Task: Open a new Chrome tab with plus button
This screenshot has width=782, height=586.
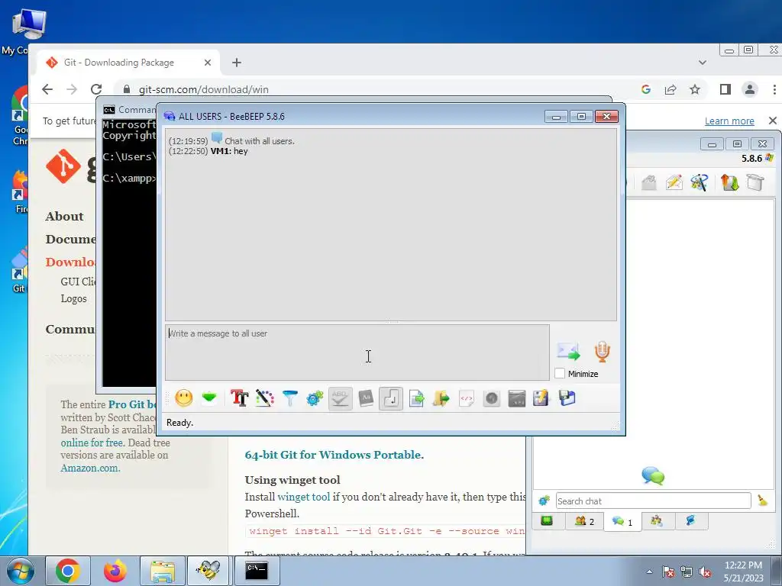Action: pos(237,63)
